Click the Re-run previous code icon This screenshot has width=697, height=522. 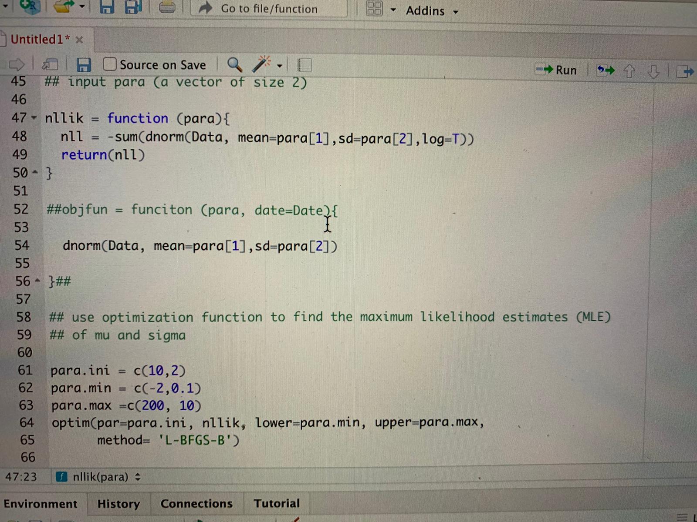606,70
